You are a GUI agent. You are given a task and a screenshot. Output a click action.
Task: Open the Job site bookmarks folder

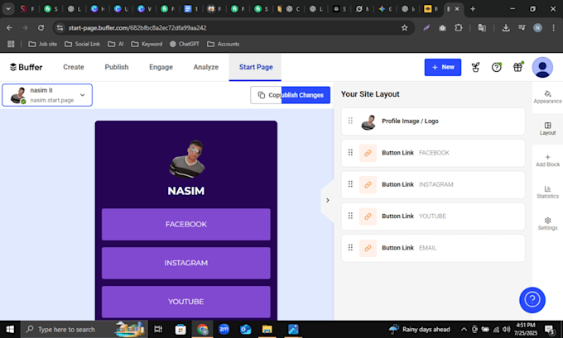pos(42,44)
